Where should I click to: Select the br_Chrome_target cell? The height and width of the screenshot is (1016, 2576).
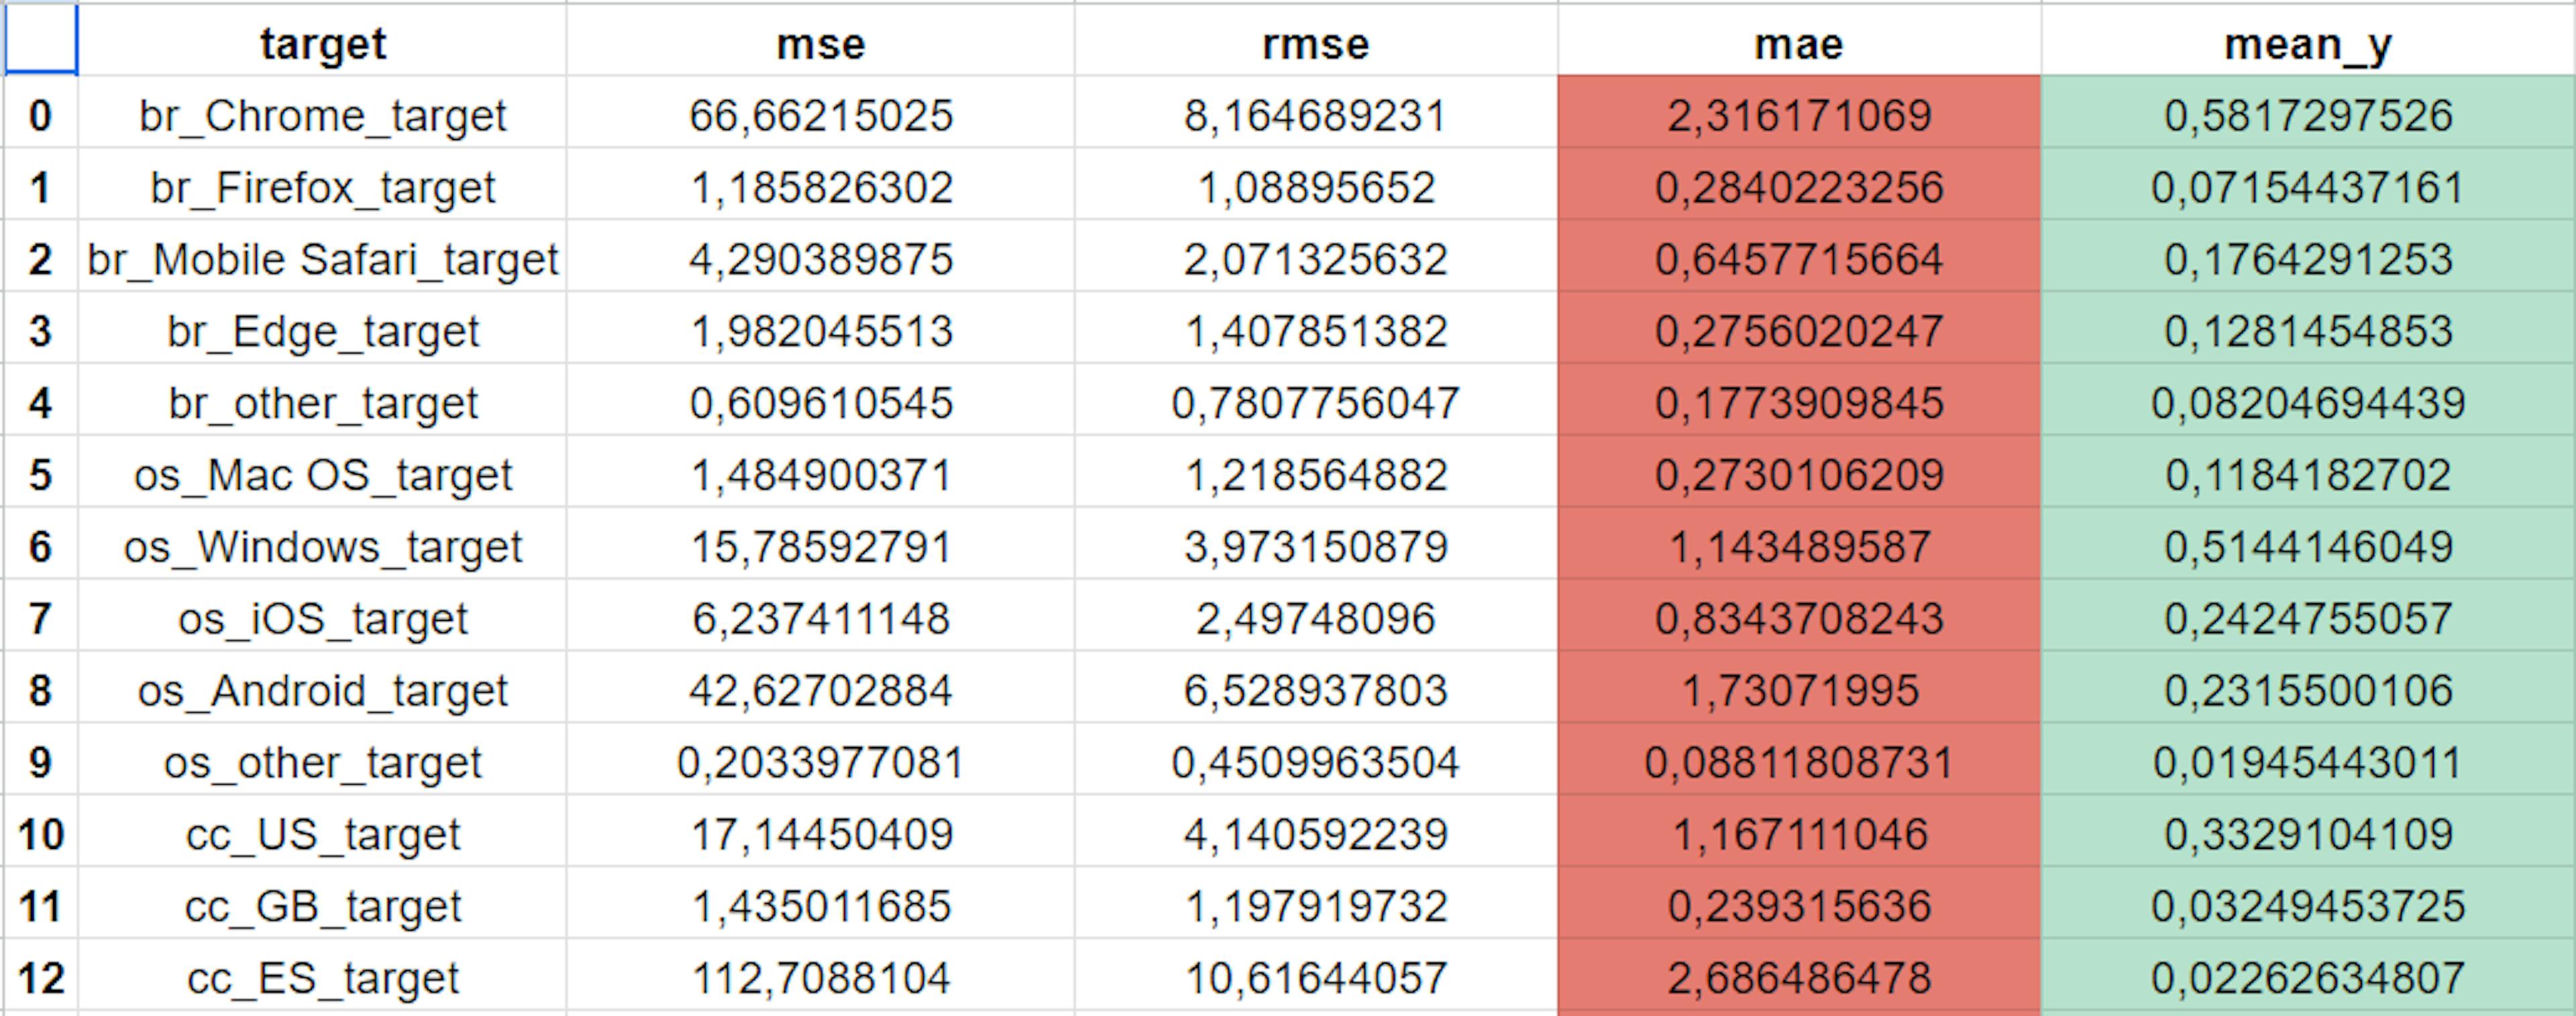(322, 116)
